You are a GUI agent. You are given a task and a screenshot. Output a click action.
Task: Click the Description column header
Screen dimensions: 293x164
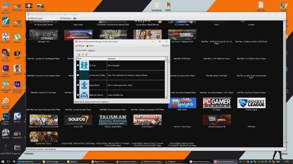[136, 59]
